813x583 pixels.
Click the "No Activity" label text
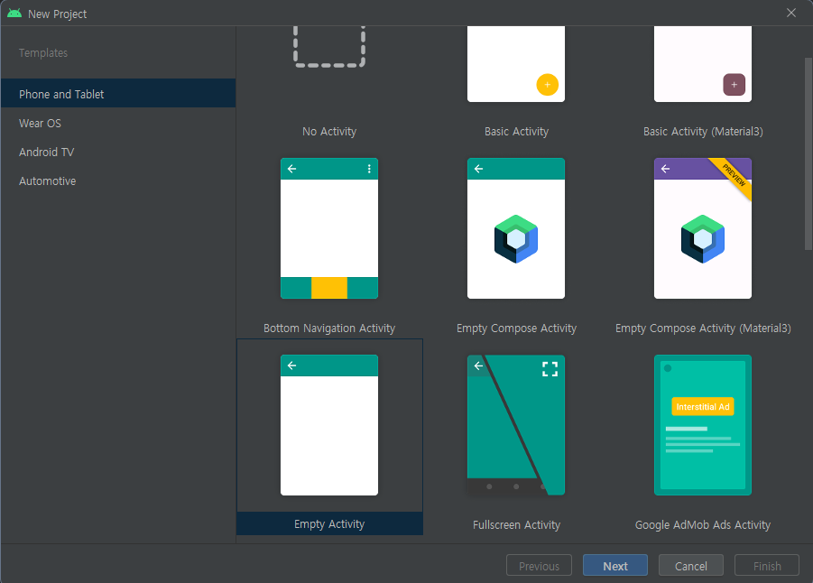click(x=329, y=131)
